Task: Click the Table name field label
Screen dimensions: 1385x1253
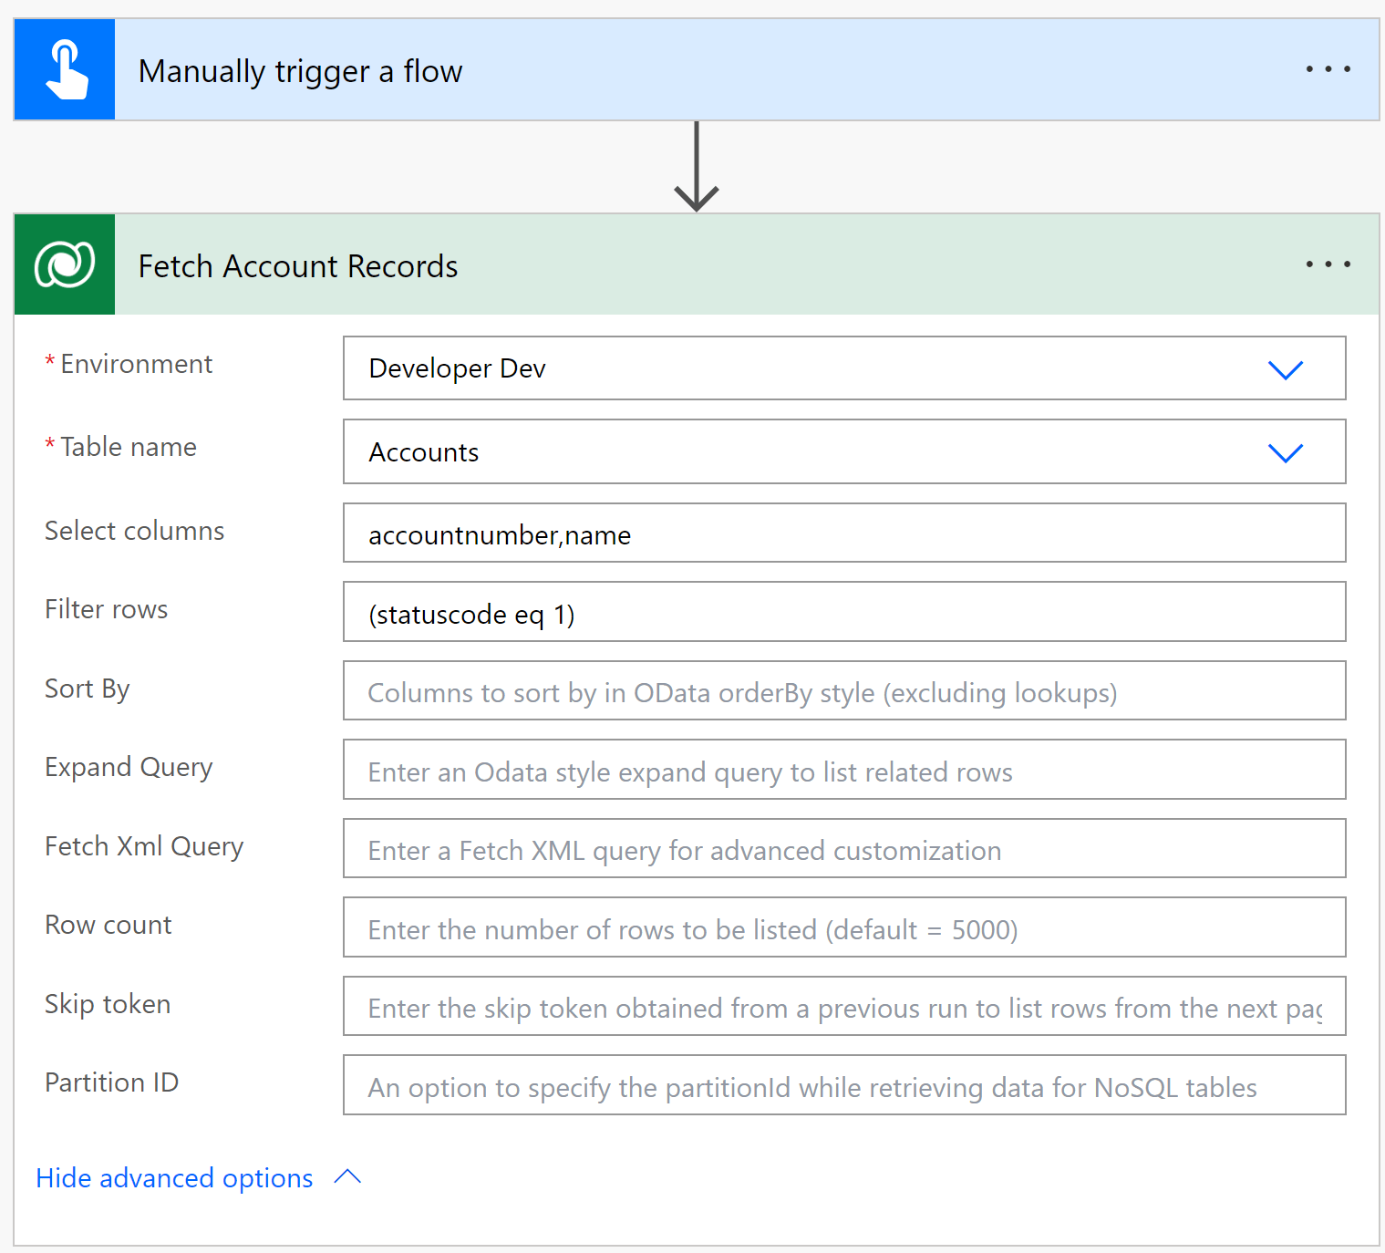Action: 129,447
